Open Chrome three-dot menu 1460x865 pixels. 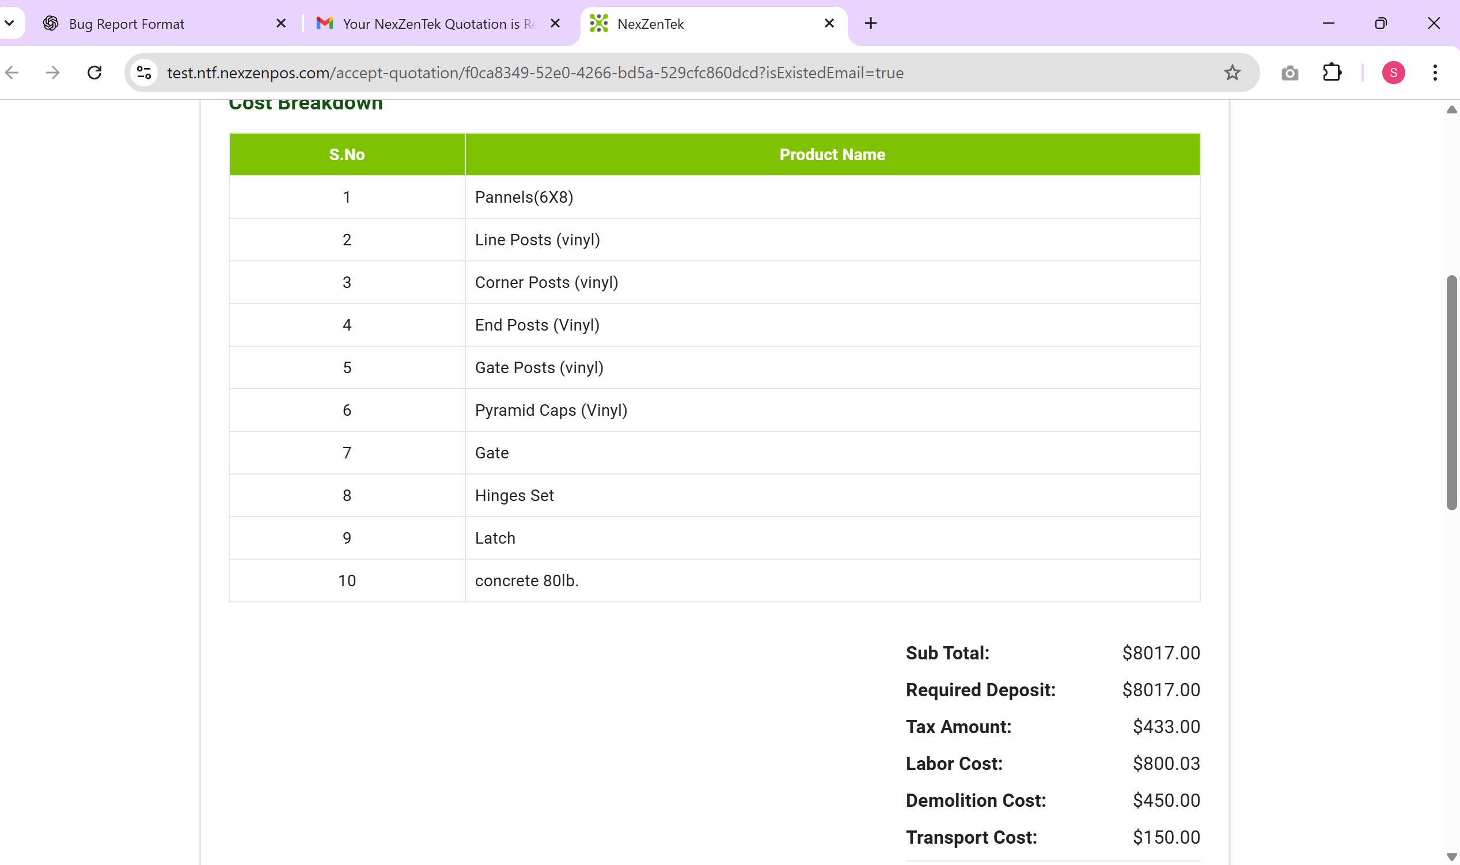point(1434,73)
